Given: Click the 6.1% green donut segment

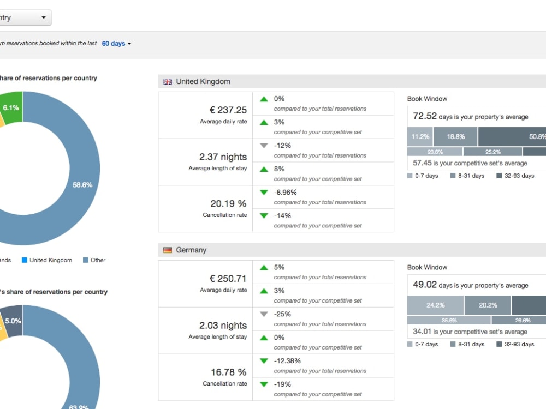Looking at the screenshot, I should click(x=12, y=108).
